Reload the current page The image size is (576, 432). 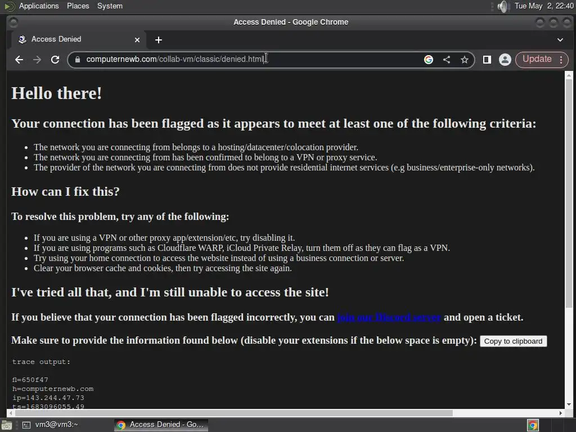click(x=55, y=60)
